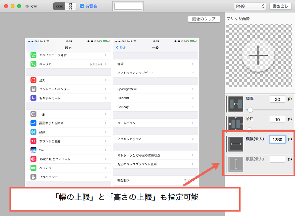The image size is (295, 216).
Task: Click the サウンドと触覚 speaker icon
Action: [33, 141]
